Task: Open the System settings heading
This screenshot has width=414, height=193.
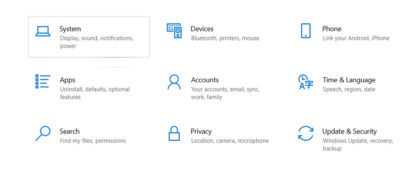Action: click(70, 29)
